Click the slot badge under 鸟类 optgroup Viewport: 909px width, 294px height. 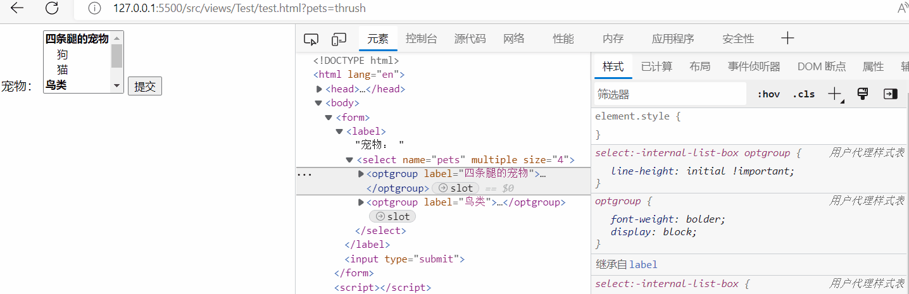click(x=392, y=217)
